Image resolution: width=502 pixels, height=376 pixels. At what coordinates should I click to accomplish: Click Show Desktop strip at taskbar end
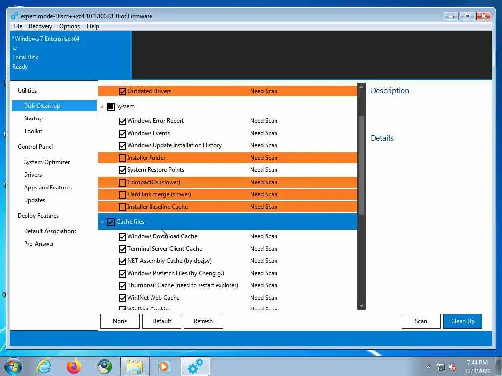499,367
